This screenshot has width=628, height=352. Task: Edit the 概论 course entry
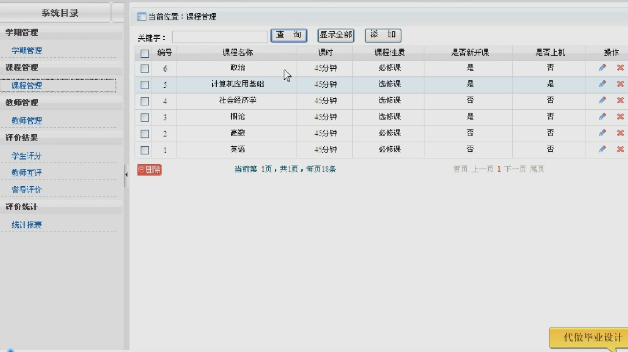(602, 117)
